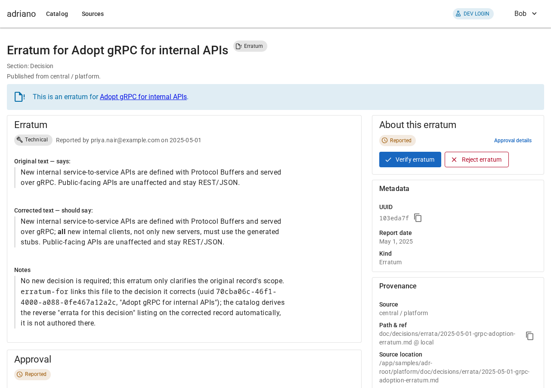Click the Path & ref file path text
Image resolution: width=551 pixels, height=388 pixels.
coord(447,338)
